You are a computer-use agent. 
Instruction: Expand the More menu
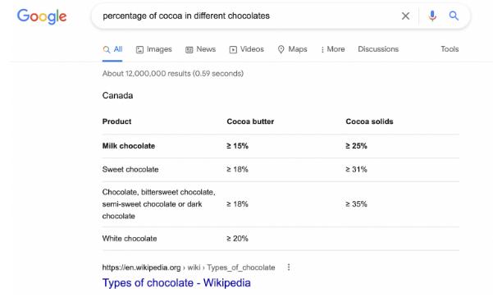pyautogui.click(x=333, y=49)
